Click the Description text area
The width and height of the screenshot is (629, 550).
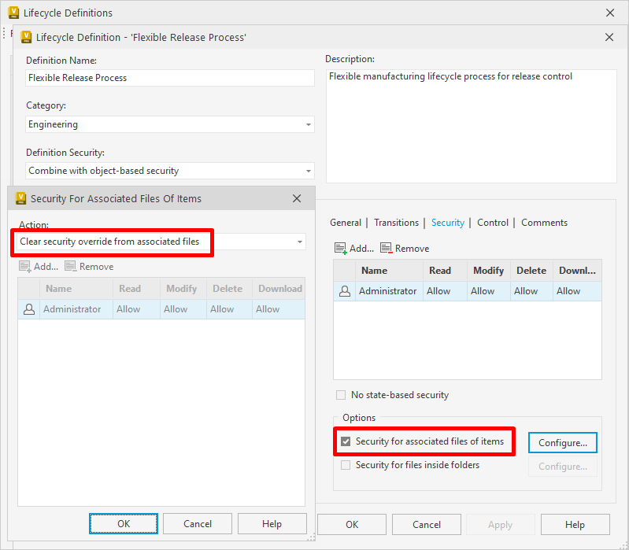tap(472, 126)
